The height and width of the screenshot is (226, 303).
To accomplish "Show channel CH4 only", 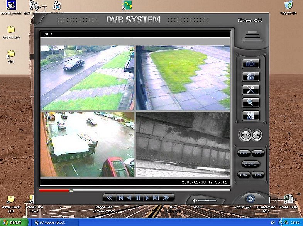I will pyautogui.click(x=258, y=175).
